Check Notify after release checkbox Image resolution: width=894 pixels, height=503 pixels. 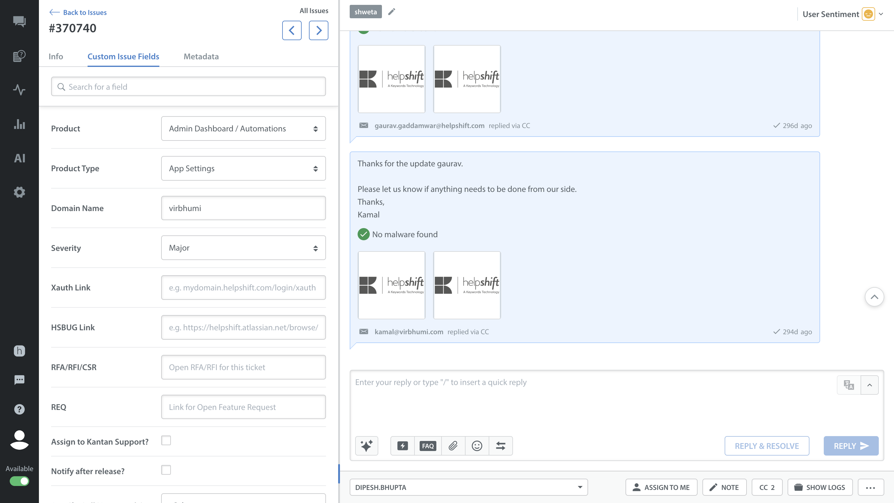pos(166,470)
